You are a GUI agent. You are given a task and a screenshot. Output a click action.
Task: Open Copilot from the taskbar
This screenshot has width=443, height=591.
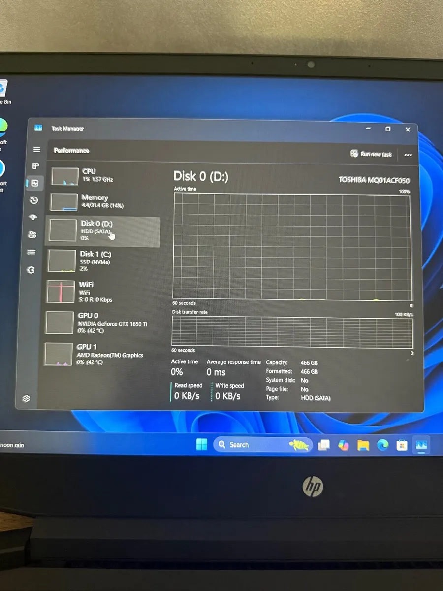point(344,445)
